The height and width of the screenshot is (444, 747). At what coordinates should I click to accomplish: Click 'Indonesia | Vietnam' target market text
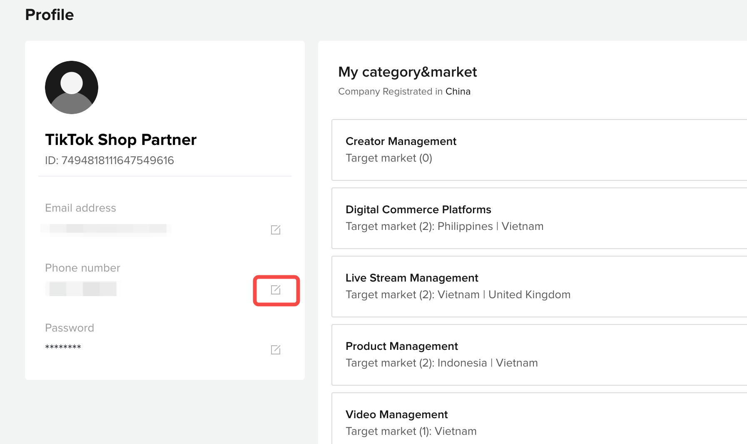488,363
